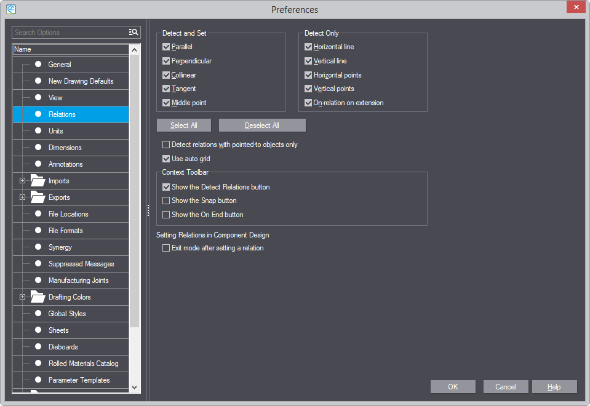
Task: Open the Units preferences
Action: point(71,131)
